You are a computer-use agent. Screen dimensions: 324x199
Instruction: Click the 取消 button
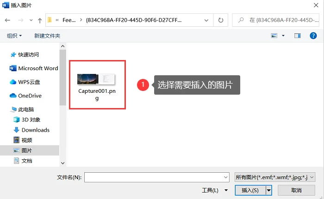[296, 190]
